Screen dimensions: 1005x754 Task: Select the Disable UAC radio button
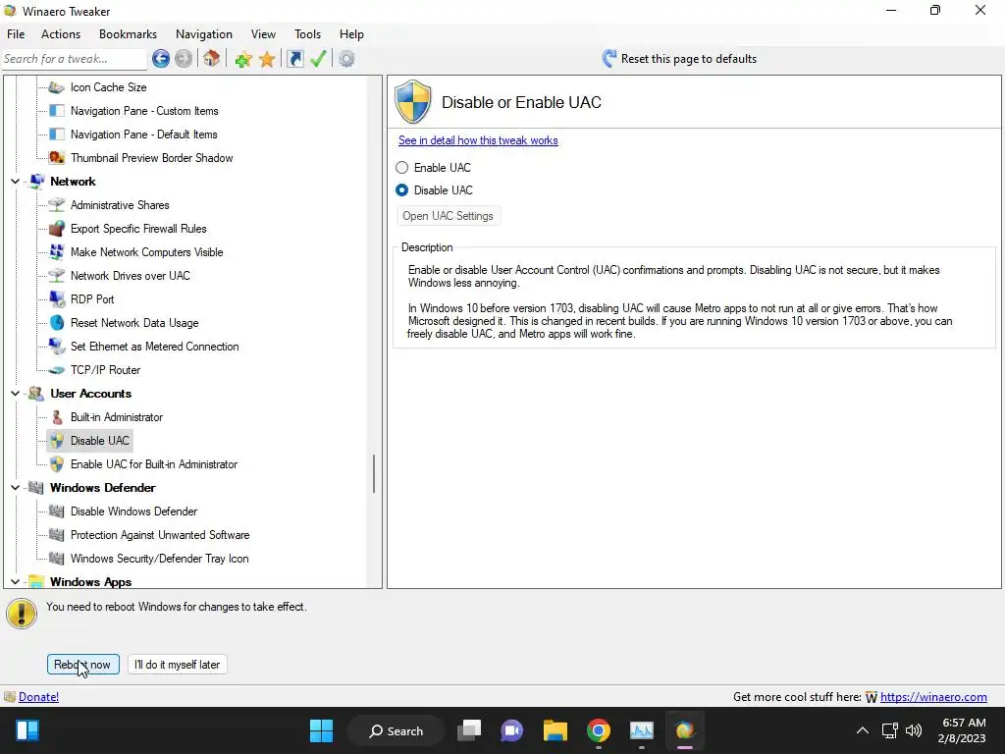click(401, 189)
